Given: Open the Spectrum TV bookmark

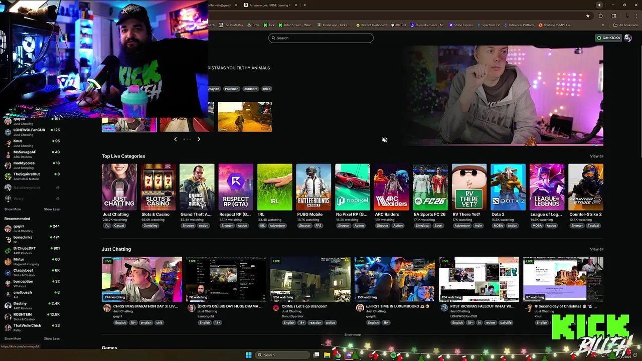Looking at the screenshot, I should click(x=489, y=25).
